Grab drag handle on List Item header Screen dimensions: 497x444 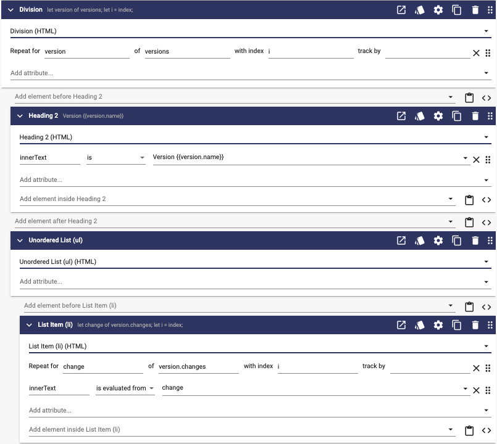490,325
